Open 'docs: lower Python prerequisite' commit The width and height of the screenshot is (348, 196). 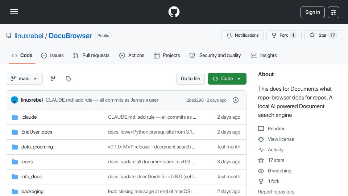[152, 132]
